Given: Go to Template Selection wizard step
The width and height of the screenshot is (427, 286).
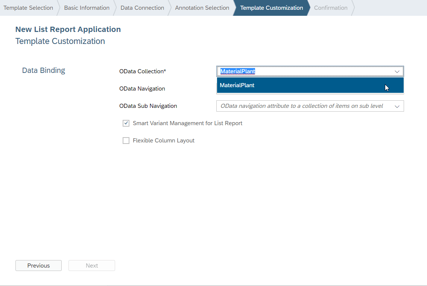Looking at the screenshot, I should pyautogui.click(x=28, y=8).
